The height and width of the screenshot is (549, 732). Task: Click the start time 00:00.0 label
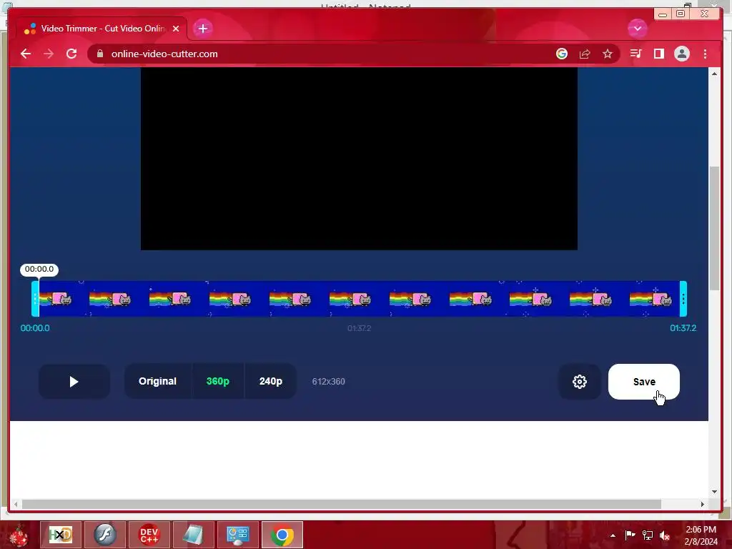35,328
